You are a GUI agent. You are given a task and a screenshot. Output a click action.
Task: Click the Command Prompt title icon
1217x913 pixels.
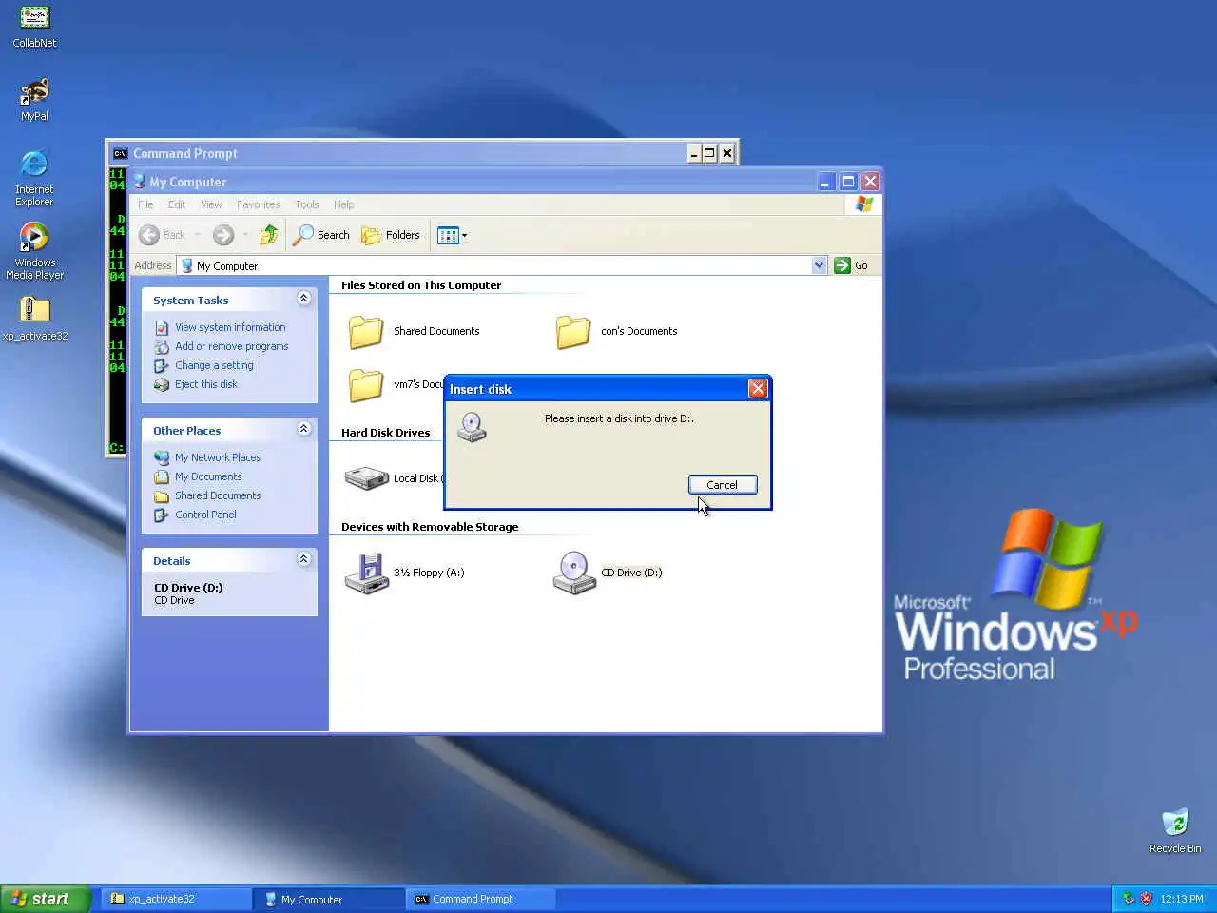click(120, 153)
